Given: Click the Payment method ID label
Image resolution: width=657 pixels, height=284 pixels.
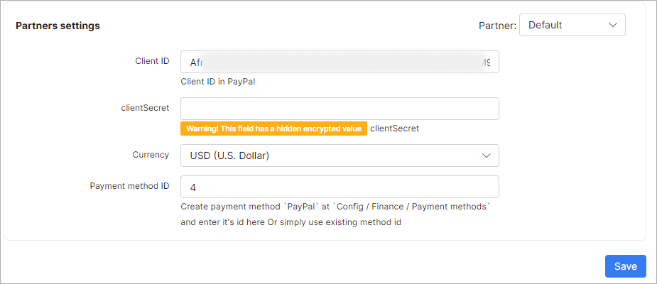Looking at the screenshot, I should click(129, 186).
